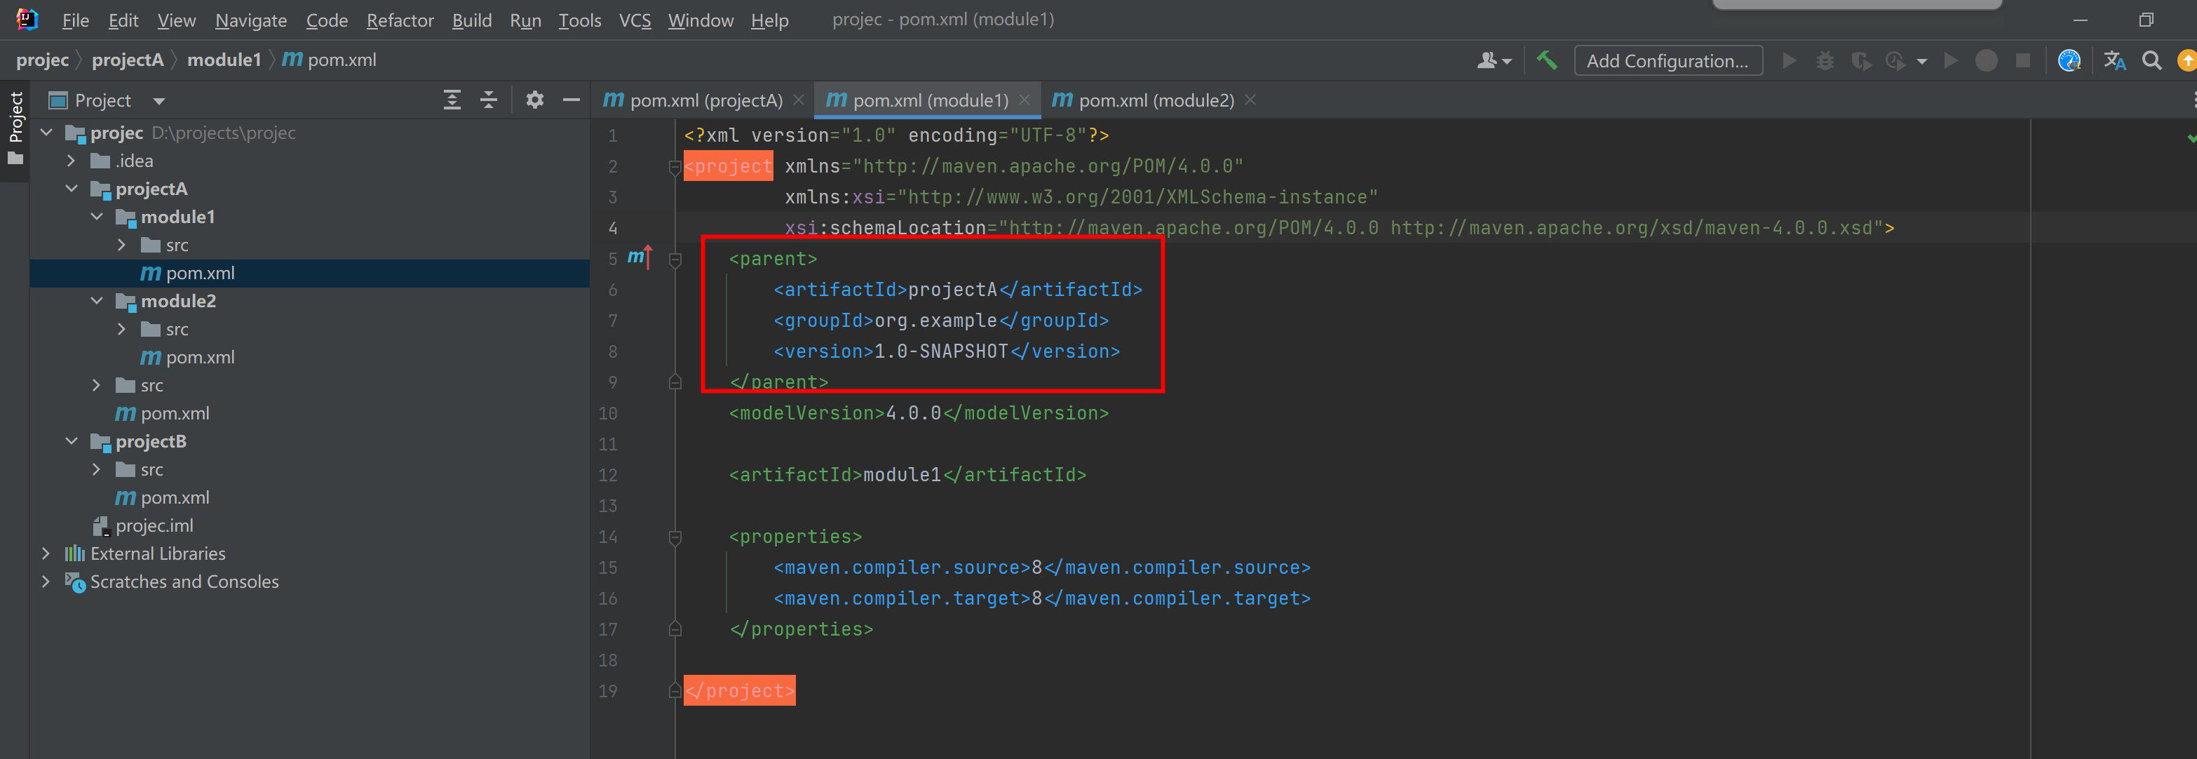Expand all nodes in Project panel

pyautogui.click(x=452, y=100)
